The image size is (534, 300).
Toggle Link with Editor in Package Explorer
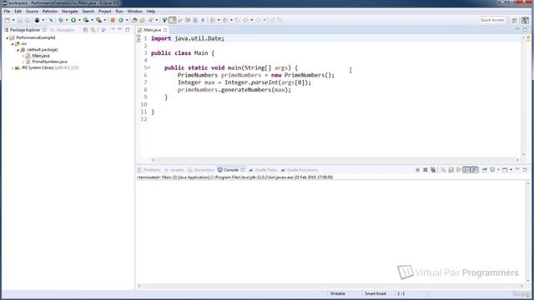click(x=93, y=30)
